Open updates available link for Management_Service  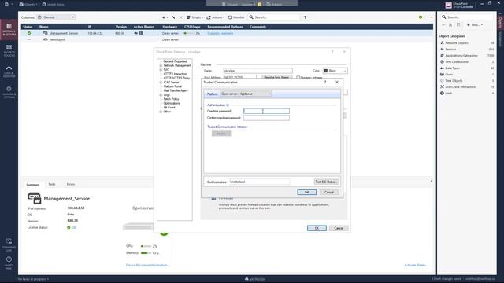220,33
